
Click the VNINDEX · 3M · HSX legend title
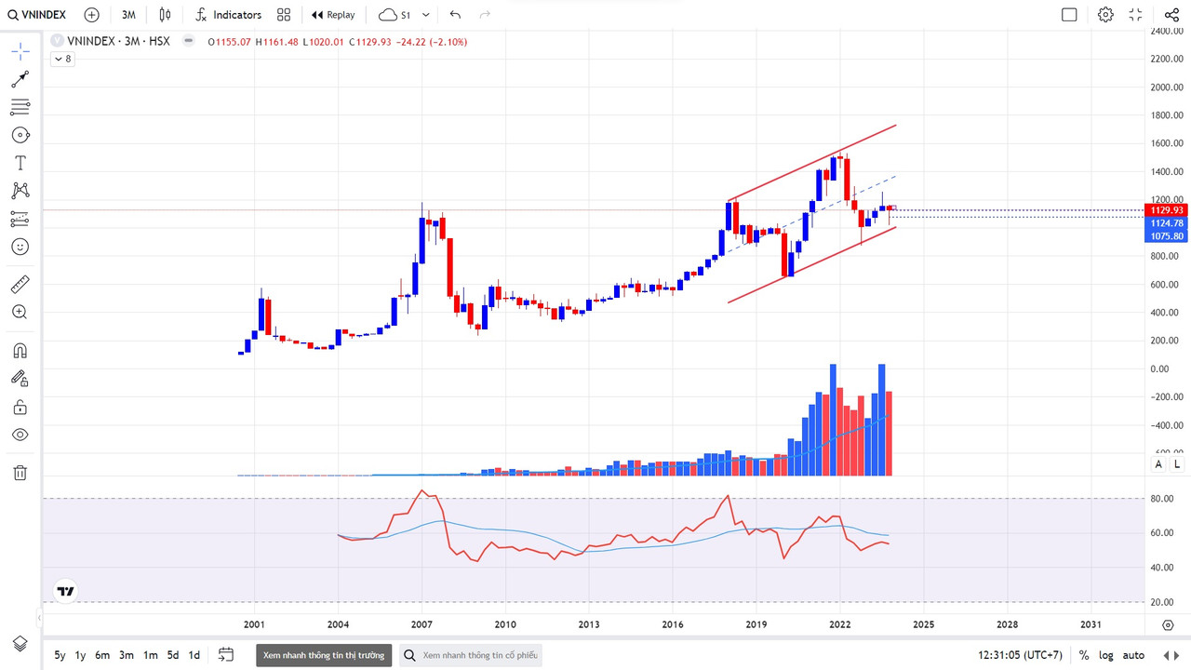click(x=119, y=42)
